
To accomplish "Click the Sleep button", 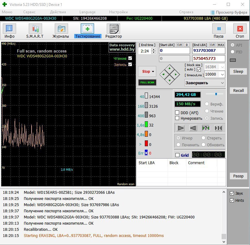I will (x=238, y=71).
